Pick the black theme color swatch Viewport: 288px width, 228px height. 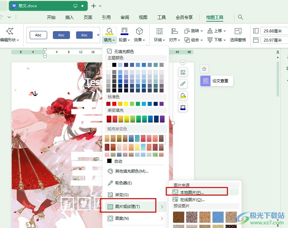point(114,65)
